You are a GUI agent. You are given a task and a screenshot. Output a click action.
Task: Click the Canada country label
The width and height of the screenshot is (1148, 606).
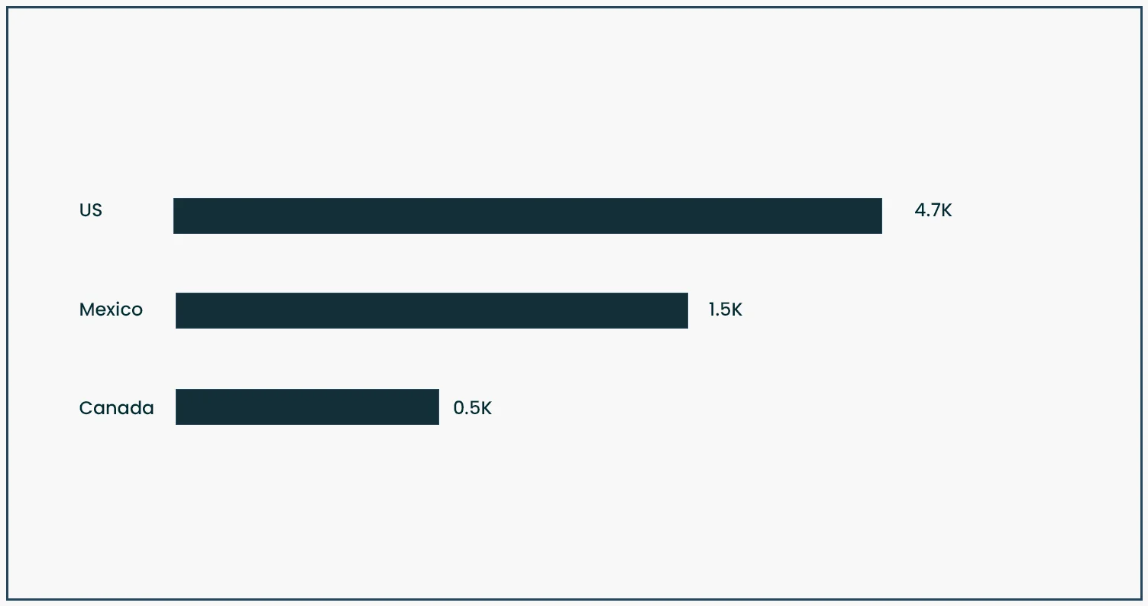coord(116,408)
